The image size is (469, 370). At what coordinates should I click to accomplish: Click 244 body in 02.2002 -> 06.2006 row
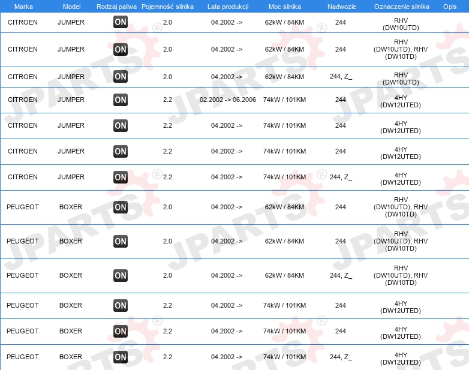(x=341, y=100)
